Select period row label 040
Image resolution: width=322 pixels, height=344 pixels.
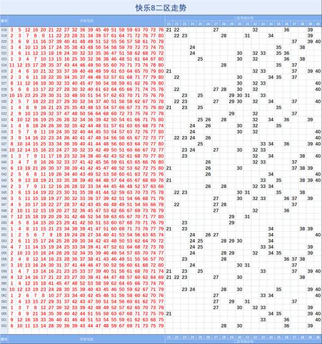click(4, 162)
